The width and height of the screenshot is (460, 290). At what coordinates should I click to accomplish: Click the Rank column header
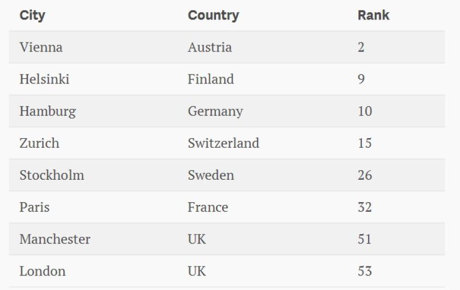point(373,16)
